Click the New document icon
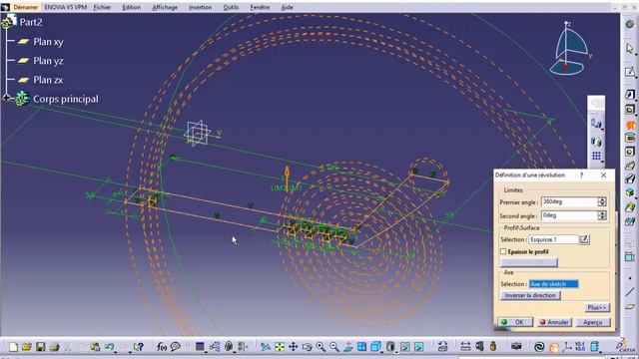This screenshot has height=359, width=639. pos(13,347)
